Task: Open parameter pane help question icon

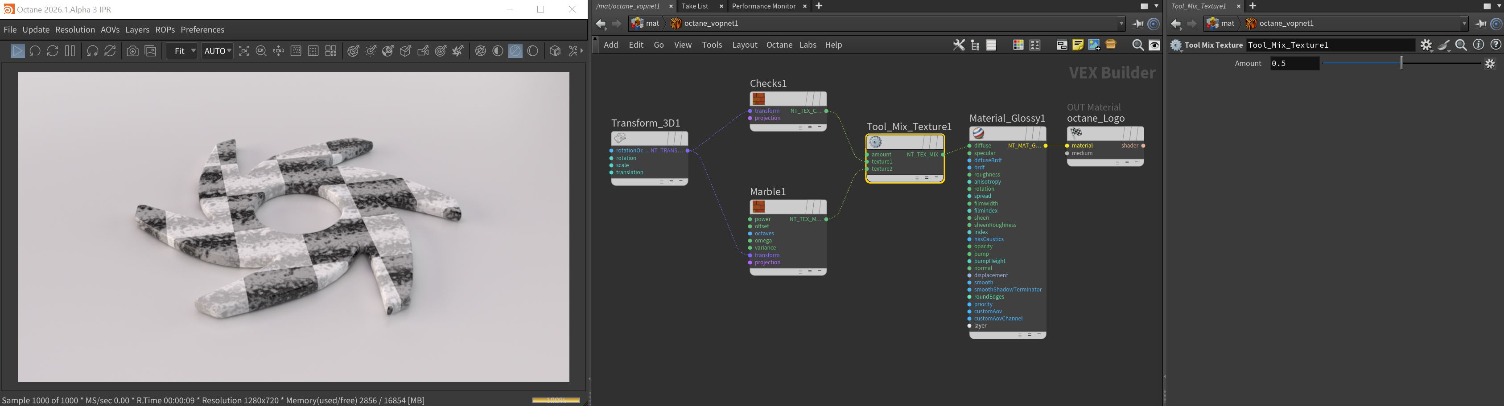Action: click(x=1495, y=45)
